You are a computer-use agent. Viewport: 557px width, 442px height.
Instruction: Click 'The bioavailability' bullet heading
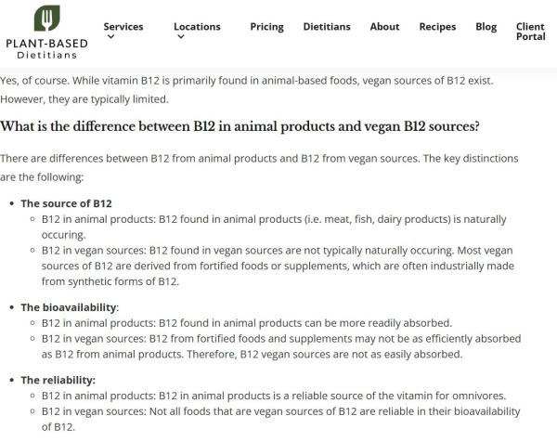tap(68, 307)
